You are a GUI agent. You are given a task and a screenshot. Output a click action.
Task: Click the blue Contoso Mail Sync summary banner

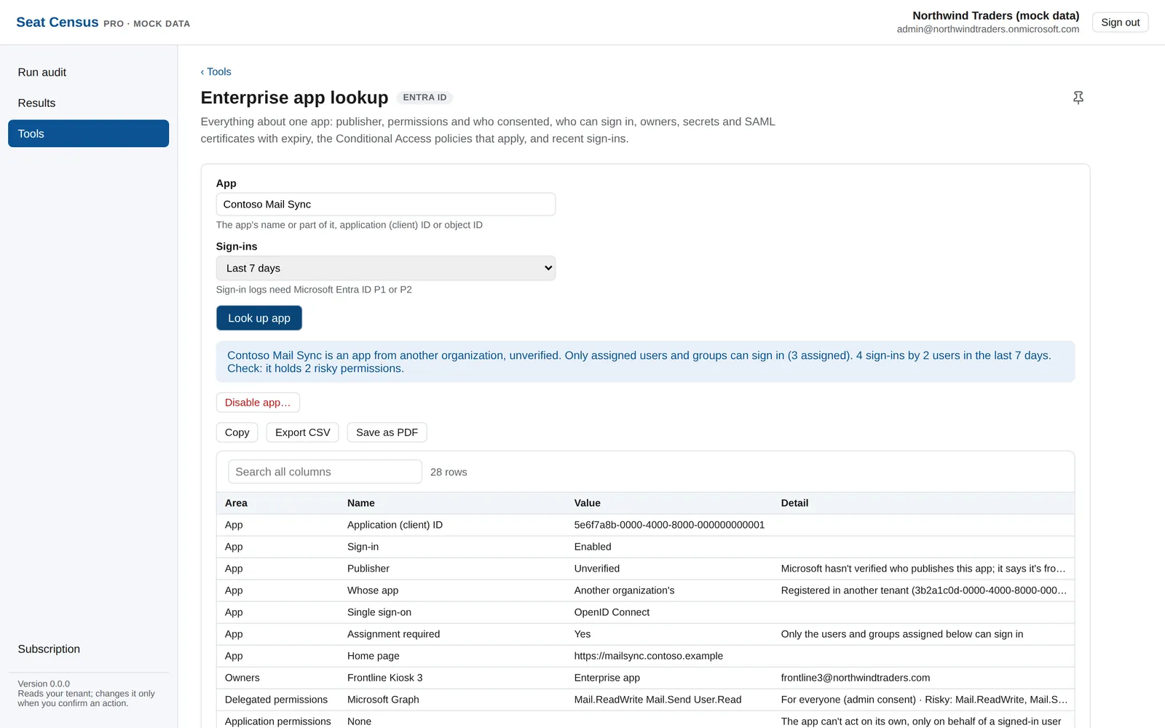pos(645,362)
